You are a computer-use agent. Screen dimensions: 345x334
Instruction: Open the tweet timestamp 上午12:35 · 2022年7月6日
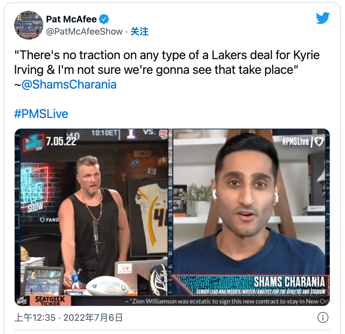tap(68, 318)
